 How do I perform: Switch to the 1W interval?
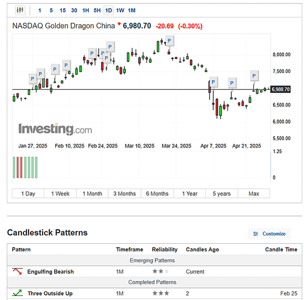[x=120, y=10]
